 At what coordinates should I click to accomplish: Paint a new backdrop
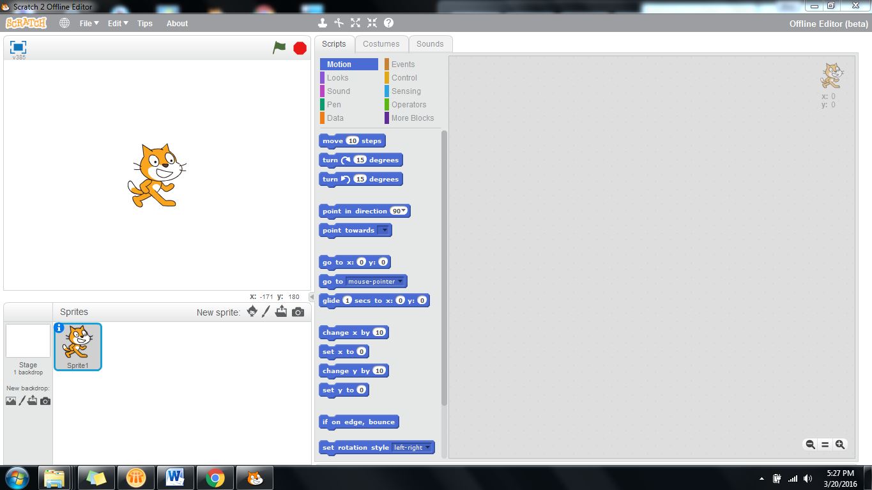tap(22, 401)
